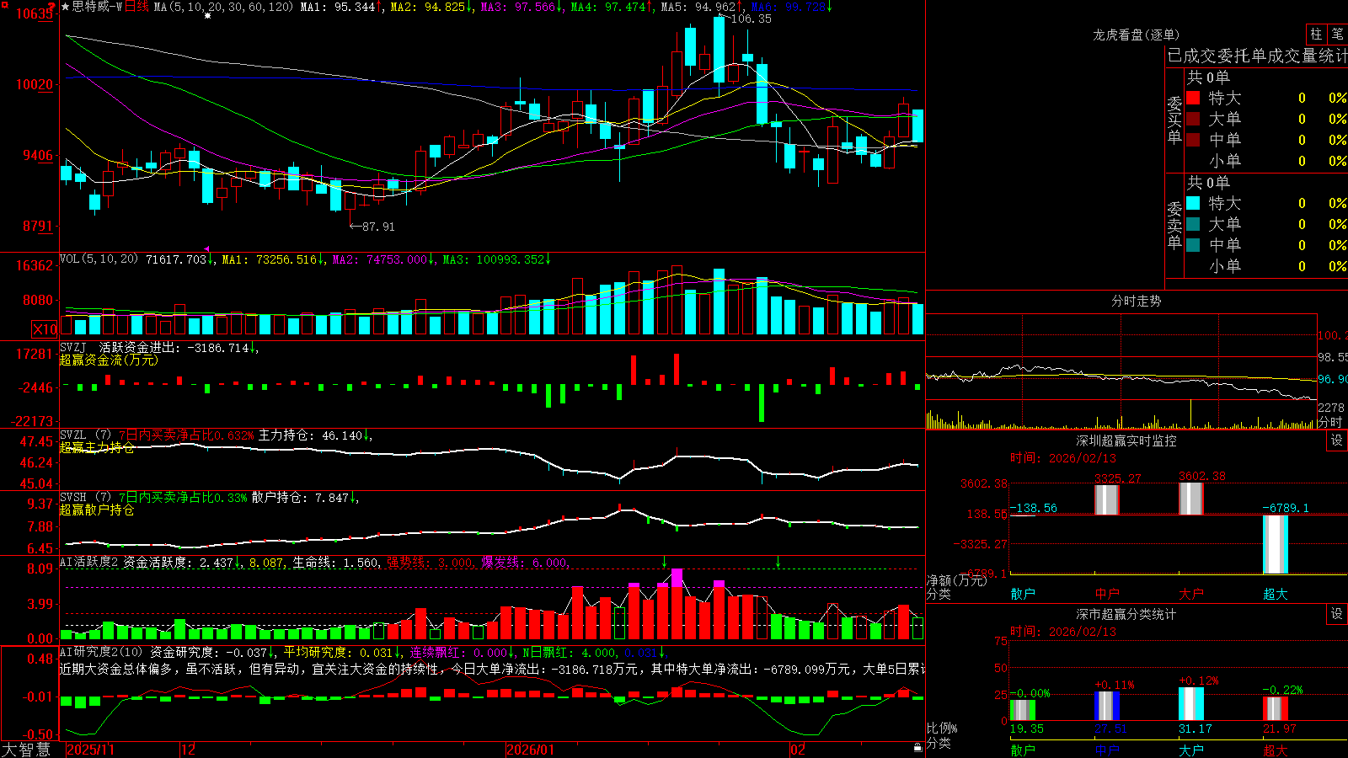
Task: Click the SVSH (7) indicator name
Action: click(x=85, y=498)
